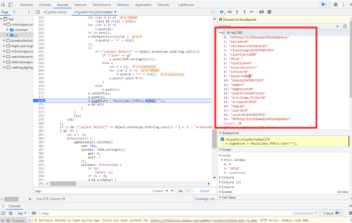Add a new watch expression
The image size is (352, 223).
click(338, 26)
